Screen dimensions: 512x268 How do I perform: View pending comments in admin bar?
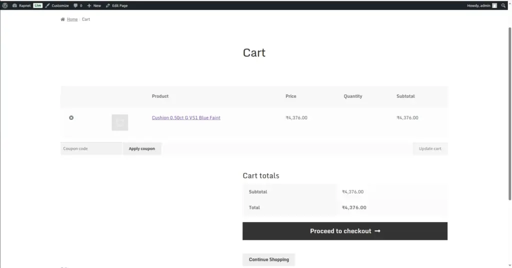(x=78, y=5)
